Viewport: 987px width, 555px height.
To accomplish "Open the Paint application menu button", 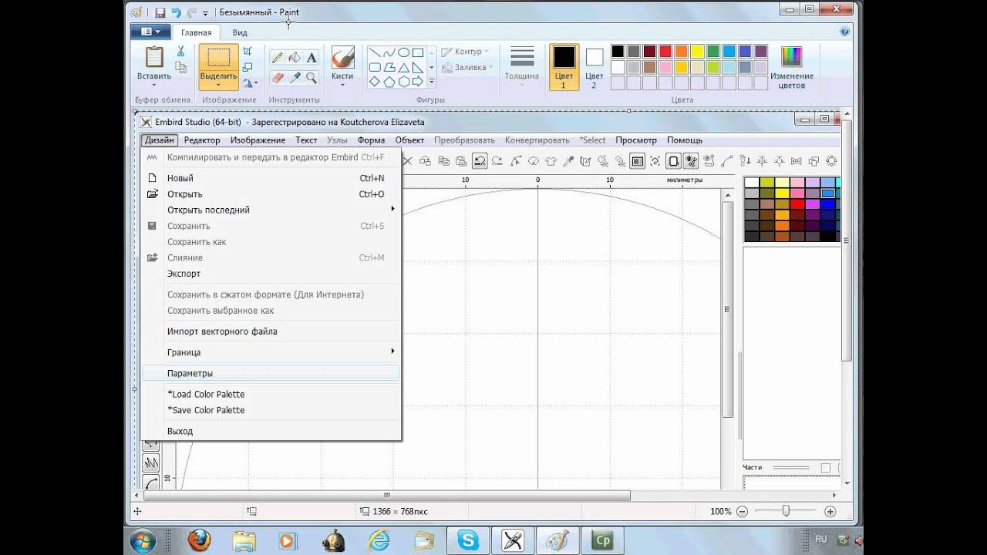I will point(150,32).
